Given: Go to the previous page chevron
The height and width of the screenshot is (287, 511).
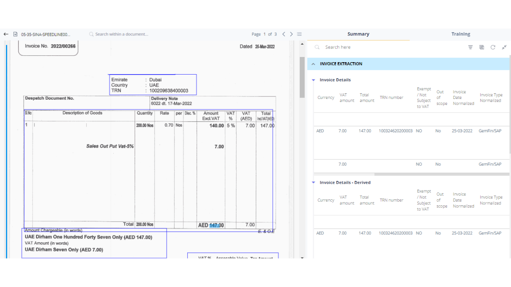Looking at the screenshot, I should [x=284, y=34].
